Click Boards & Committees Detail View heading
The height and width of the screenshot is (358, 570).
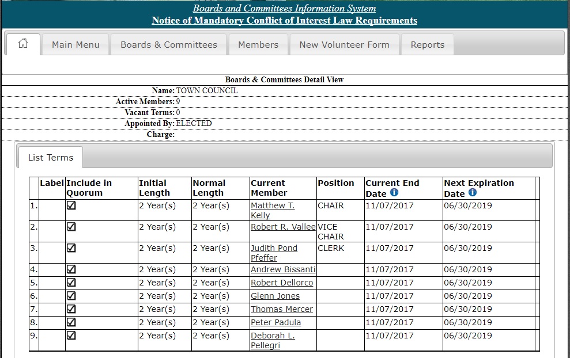[284, 79]
